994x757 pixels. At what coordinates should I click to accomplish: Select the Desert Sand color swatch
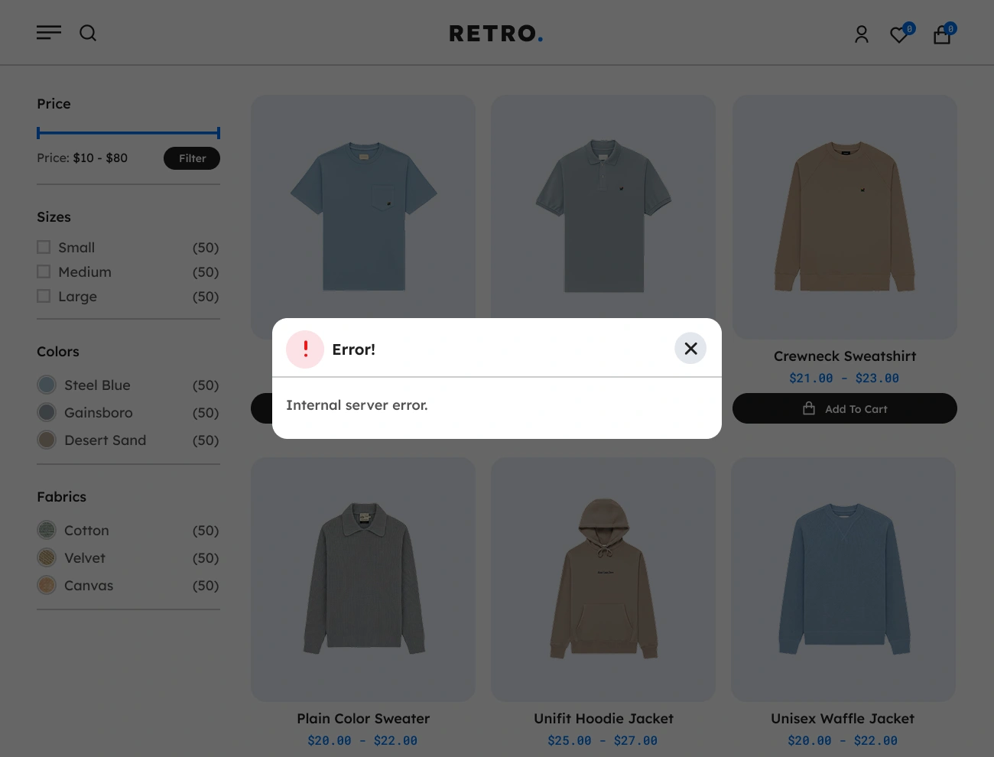point(47,440)
